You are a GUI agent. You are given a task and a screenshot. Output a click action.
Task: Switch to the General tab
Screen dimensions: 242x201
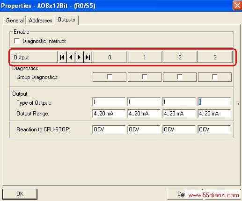click(15, 21)
